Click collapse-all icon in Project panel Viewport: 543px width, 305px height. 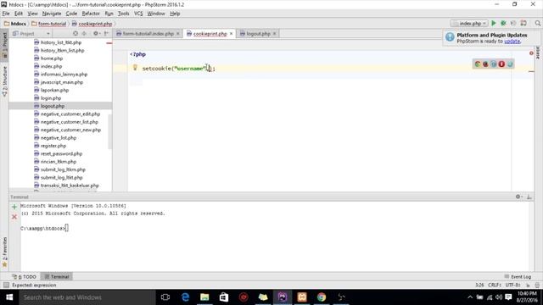click(84, 34)
